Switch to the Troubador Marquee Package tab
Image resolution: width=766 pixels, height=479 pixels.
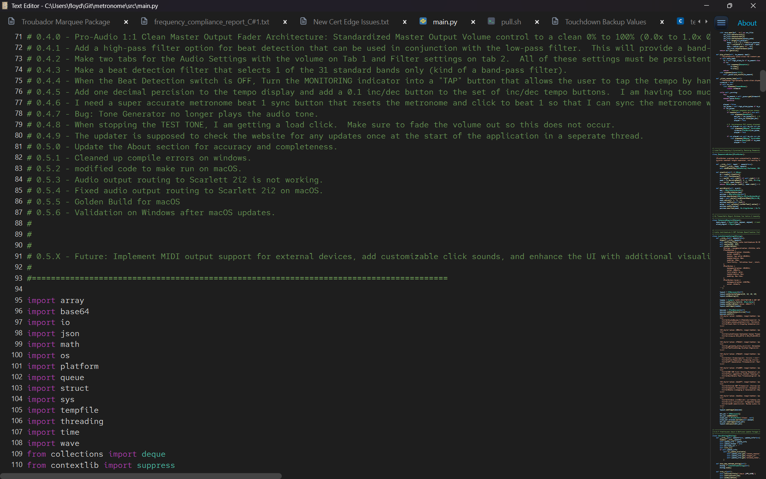[66, 22]
